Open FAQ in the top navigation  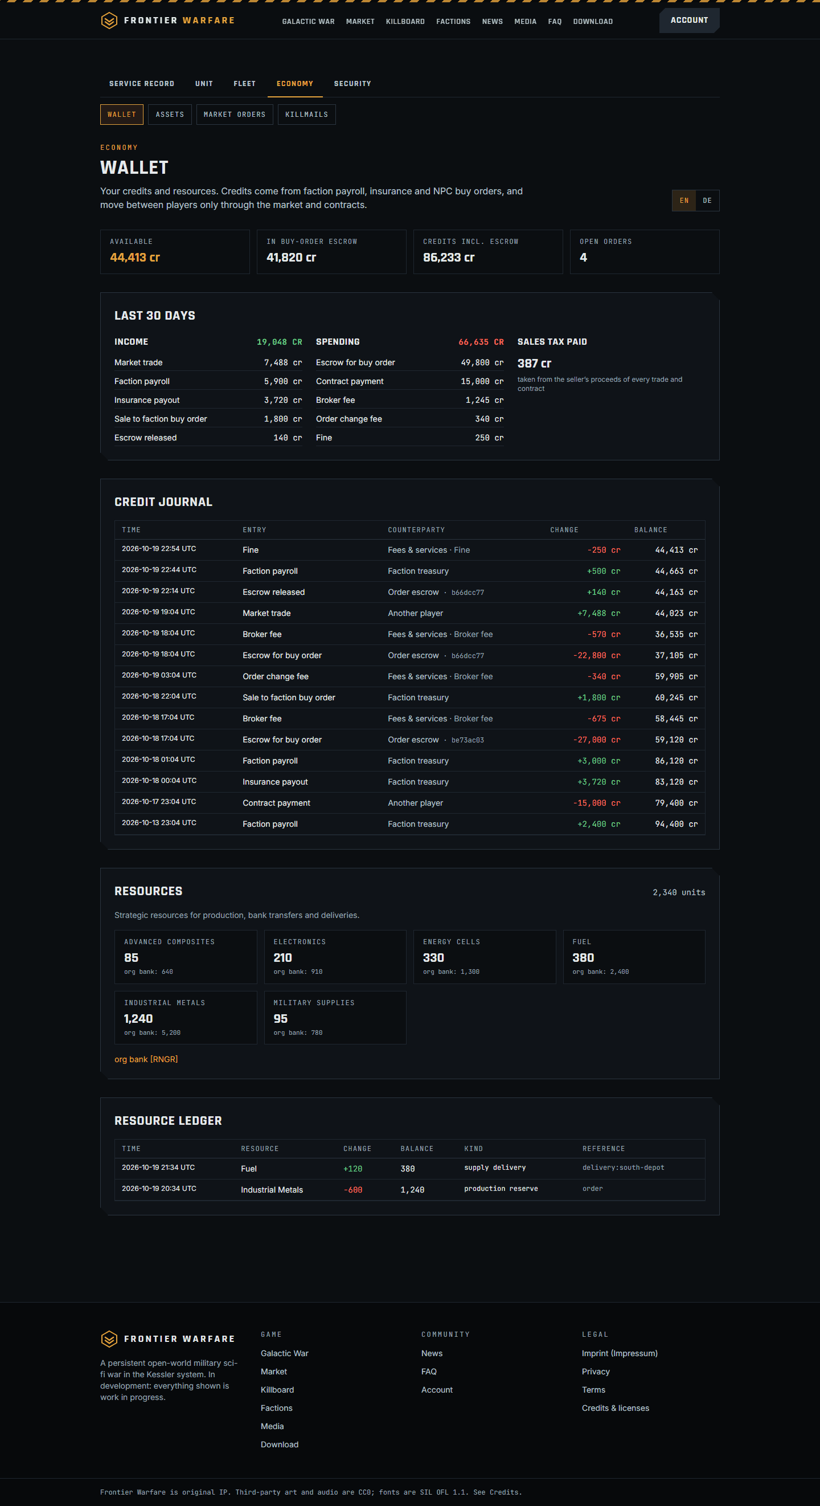(555, 22)
